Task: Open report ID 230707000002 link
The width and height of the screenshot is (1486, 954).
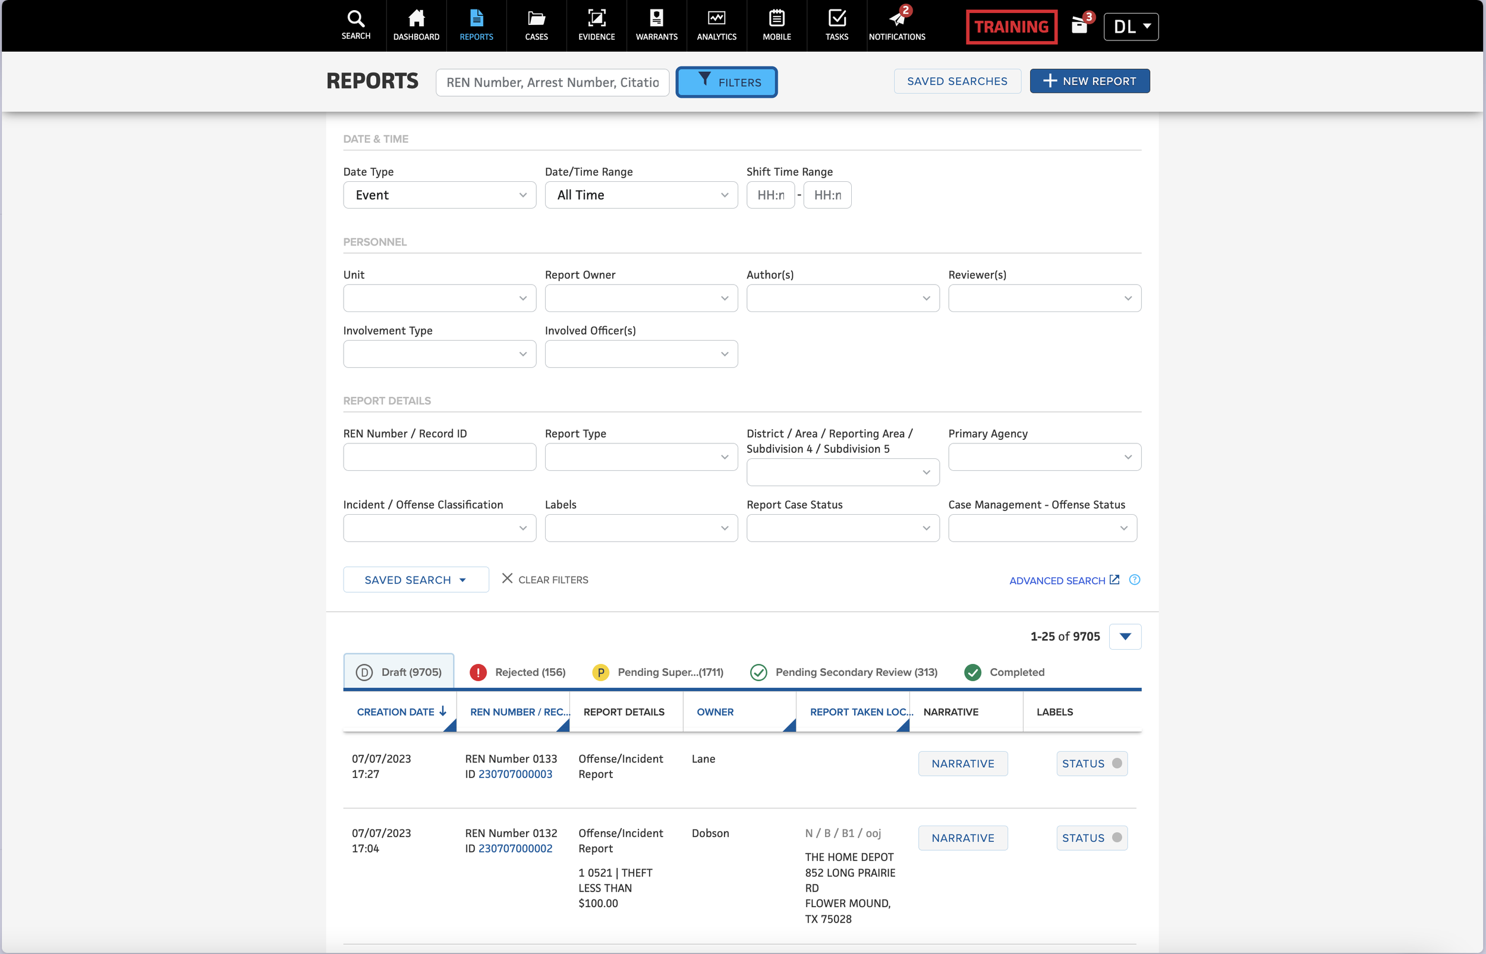Action: 515,848
